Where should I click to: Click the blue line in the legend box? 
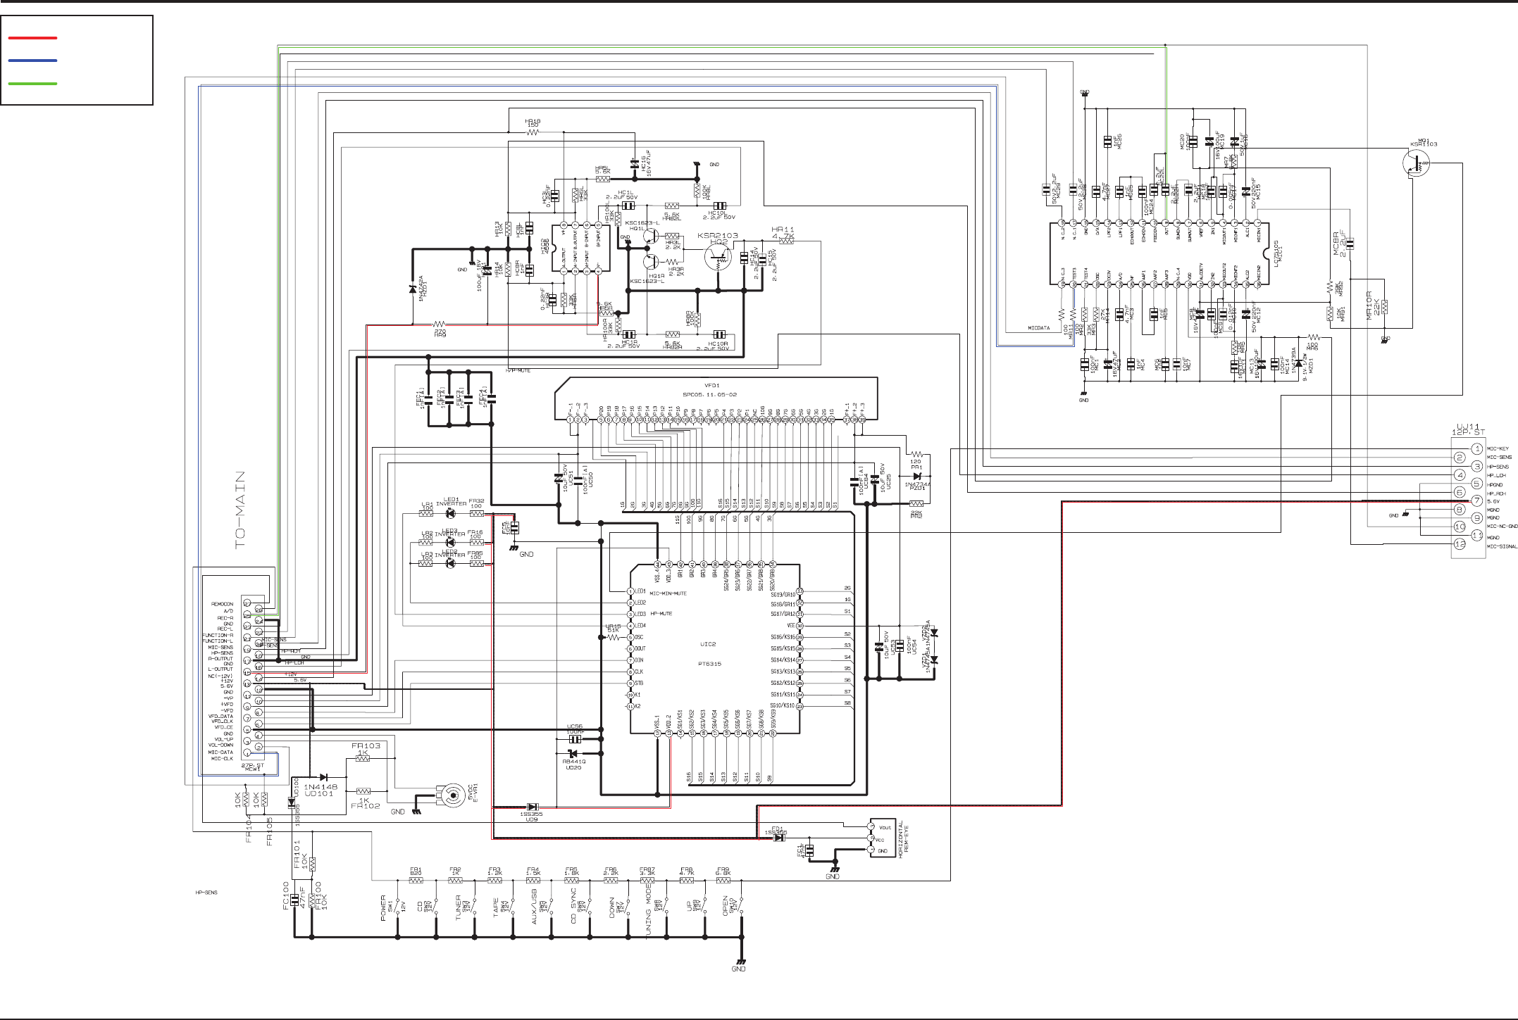coord(32,61)
